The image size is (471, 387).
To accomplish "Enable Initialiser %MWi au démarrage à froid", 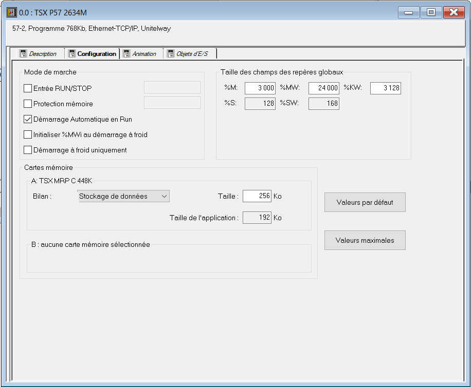I will tap(28, 134).
